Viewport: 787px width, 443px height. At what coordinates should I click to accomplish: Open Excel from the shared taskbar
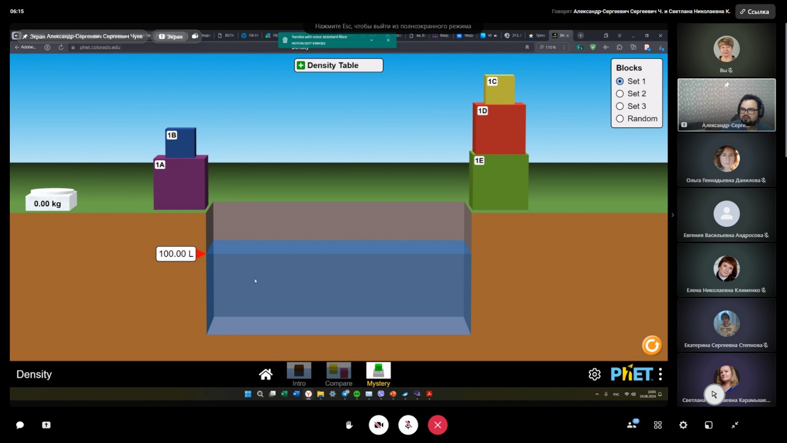pos(284,394)
